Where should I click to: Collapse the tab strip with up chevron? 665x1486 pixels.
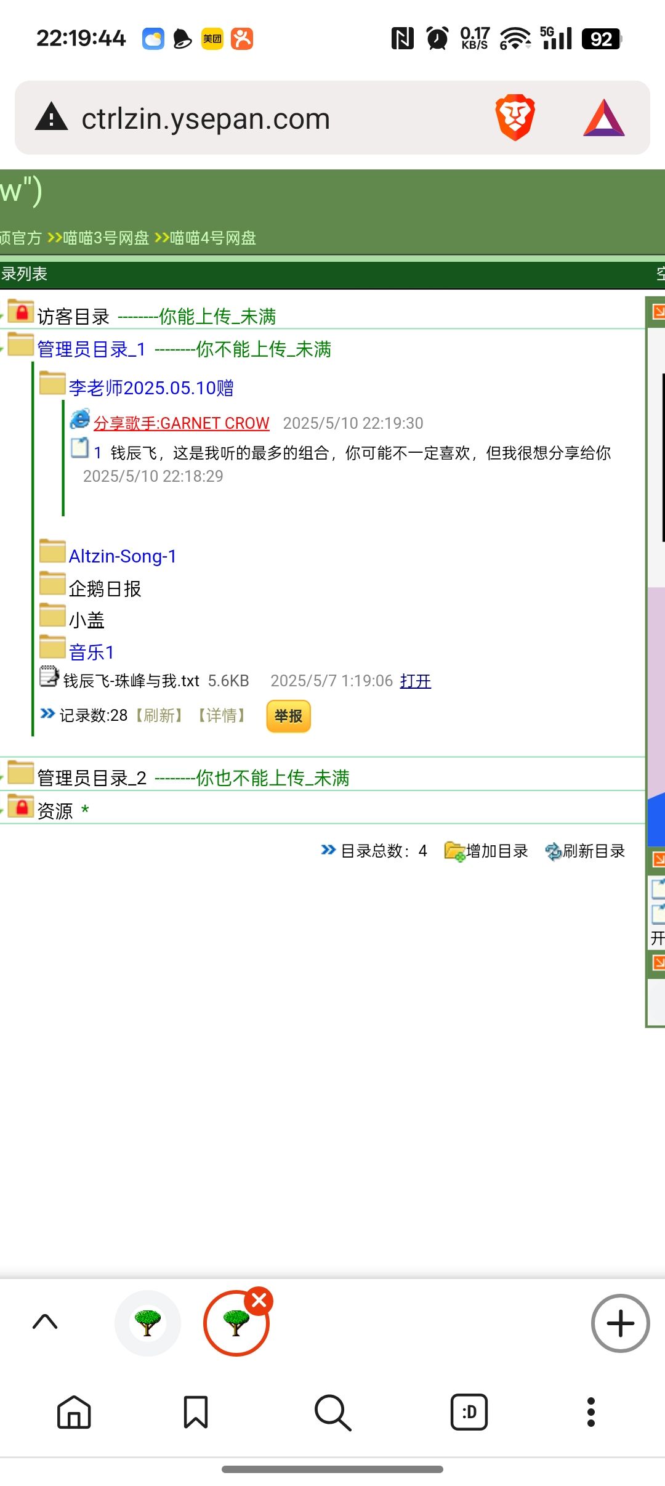point(45,1322)
